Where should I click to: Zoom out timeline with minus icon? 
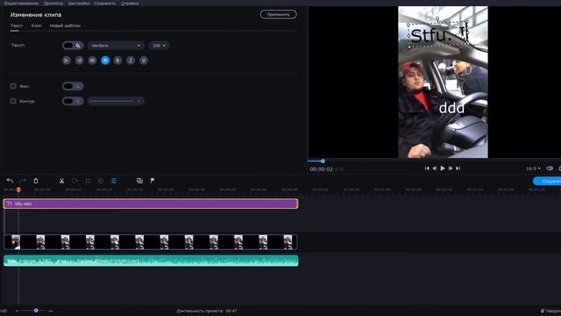[17, 311]
